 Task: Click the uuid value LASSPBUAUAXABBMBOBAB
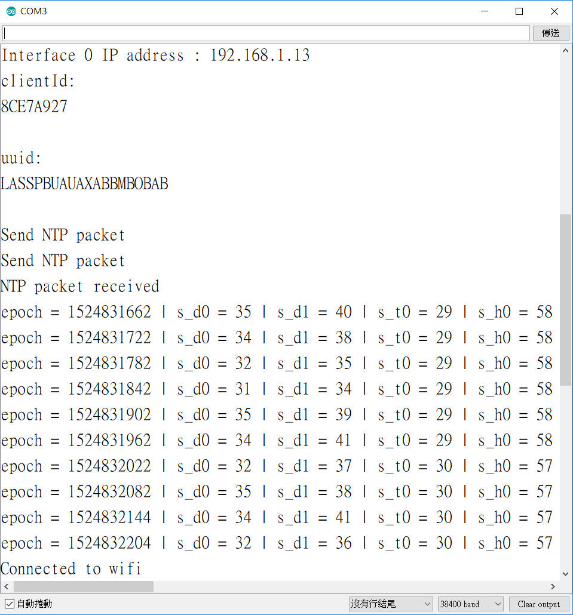pyautogui.click(x=84, y=183)
